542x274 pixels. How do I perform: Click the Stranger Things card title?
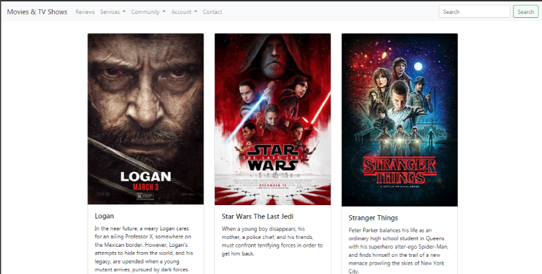pyautogui.click(x=373, y=218)
